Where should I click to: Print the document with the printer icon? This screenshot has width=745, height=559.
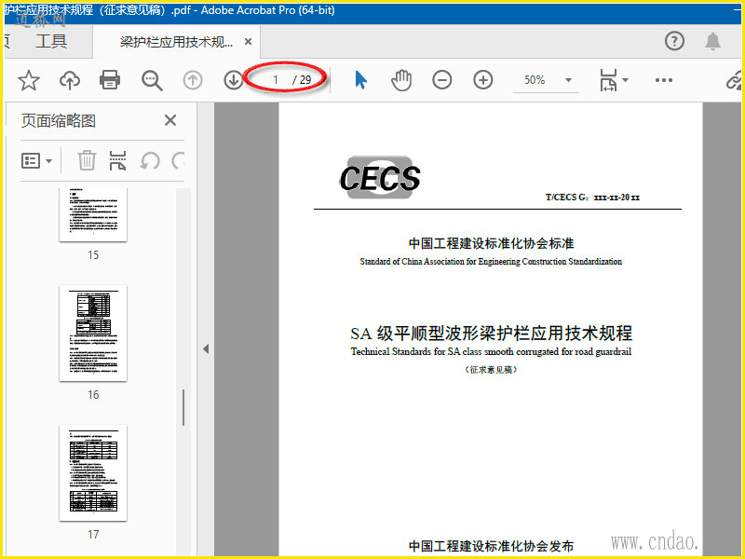[x=110, y=80]
